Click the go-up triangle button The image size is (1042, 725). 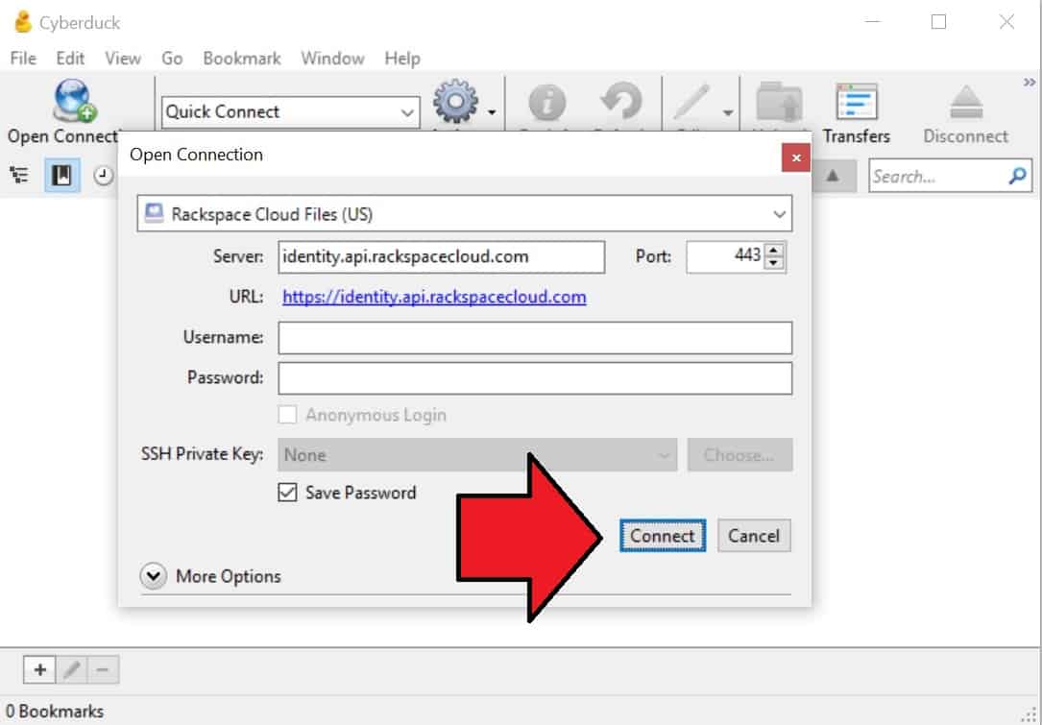[833, 176]
